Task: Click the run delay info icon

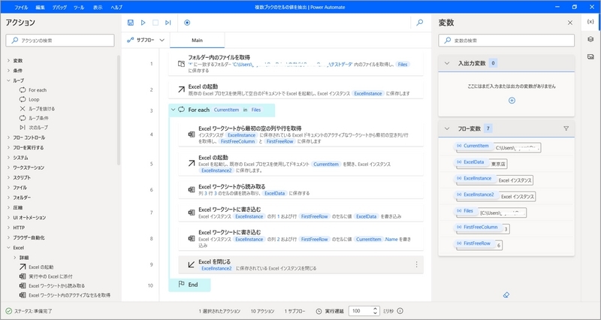Action: point(400,311)
